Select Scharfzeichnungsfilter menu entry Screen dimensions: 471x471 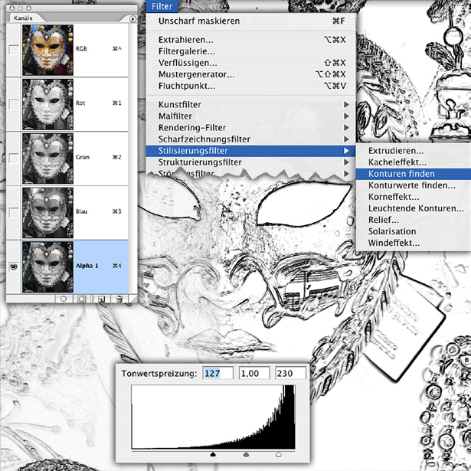pyautogui.click(x=251, y=139)
